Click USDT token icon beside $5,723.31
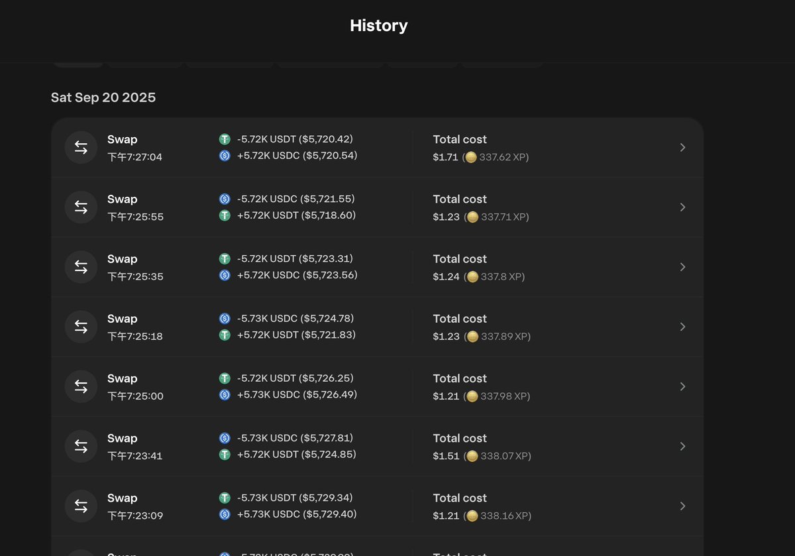Screen dimensions: 795x556 pos(225,258)
